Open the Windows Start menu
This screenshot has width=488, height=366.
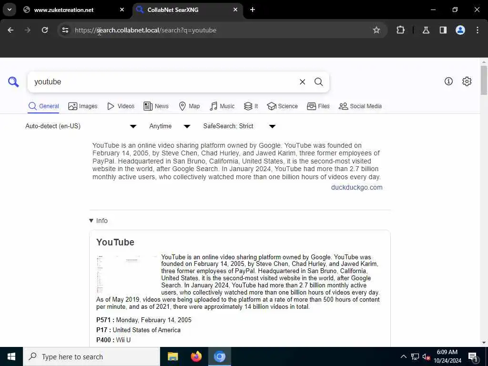coord(11,356)
